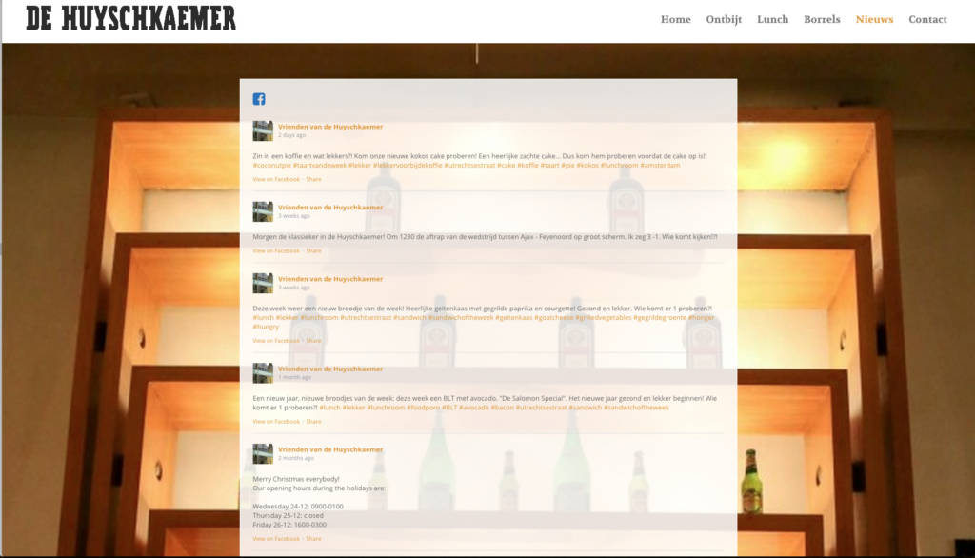Open author name link on the BLT avocado post
This screenshot has height=558, width=975.
tap(330, 369)
